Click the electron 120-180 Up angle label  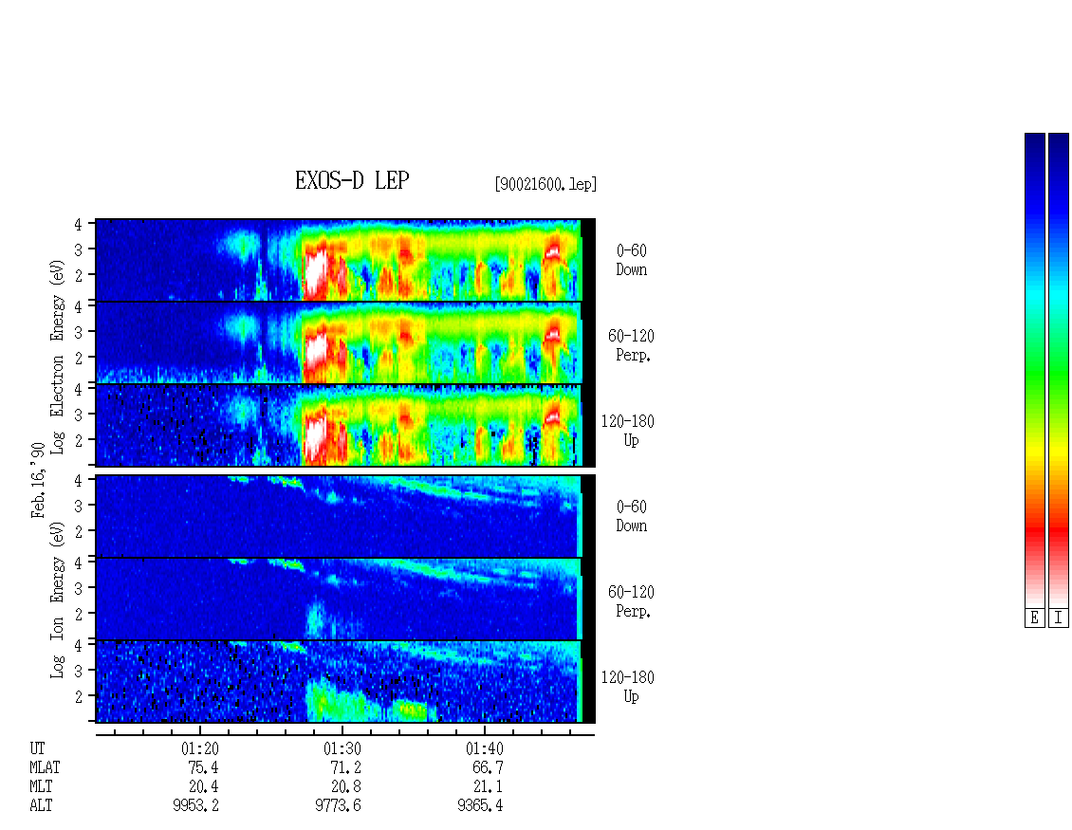628,431
